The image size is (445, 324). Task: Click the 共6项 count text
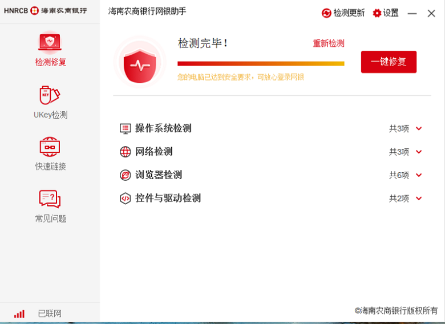[x=399, y=175]
